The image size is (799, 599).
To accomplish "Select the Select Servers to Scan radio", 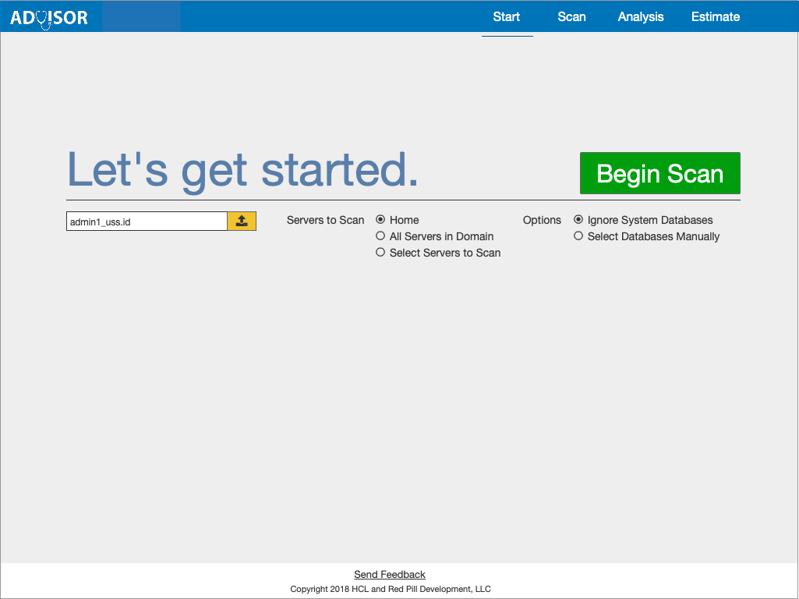I will [380, 253].
